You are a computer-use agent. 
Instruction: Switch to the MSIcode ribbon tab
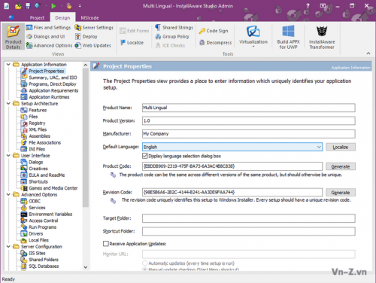(x=89, y=18)
